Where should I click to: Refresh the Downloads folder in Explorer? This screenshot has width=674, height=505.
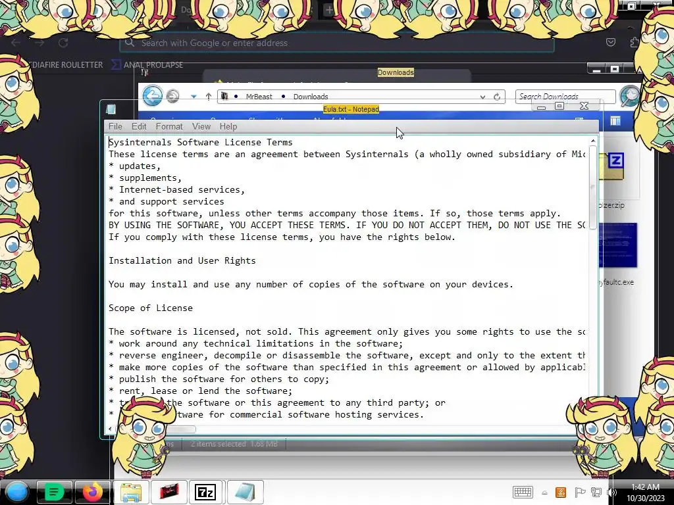click(x=497, y=97)
